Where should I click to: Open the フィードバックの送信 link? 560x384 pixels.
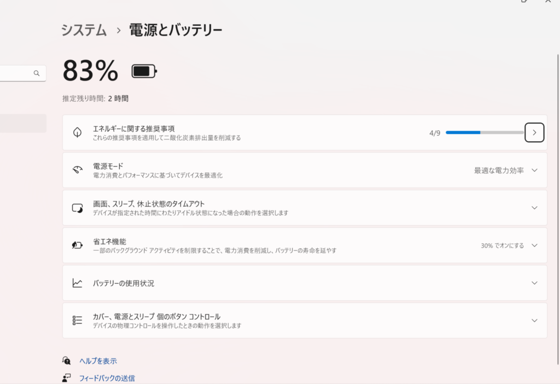click(107, 378)
